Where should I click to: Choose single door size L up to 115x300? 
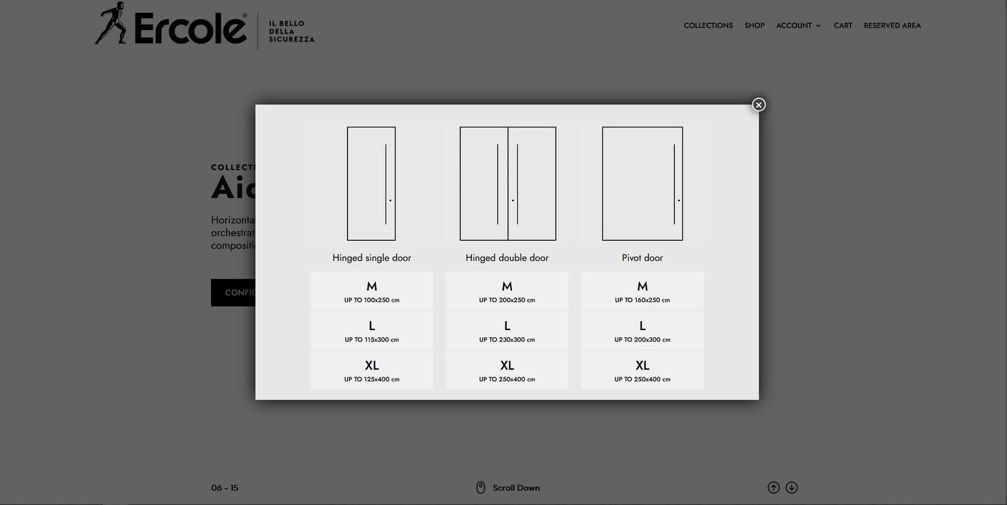click(x=372, y=331)
